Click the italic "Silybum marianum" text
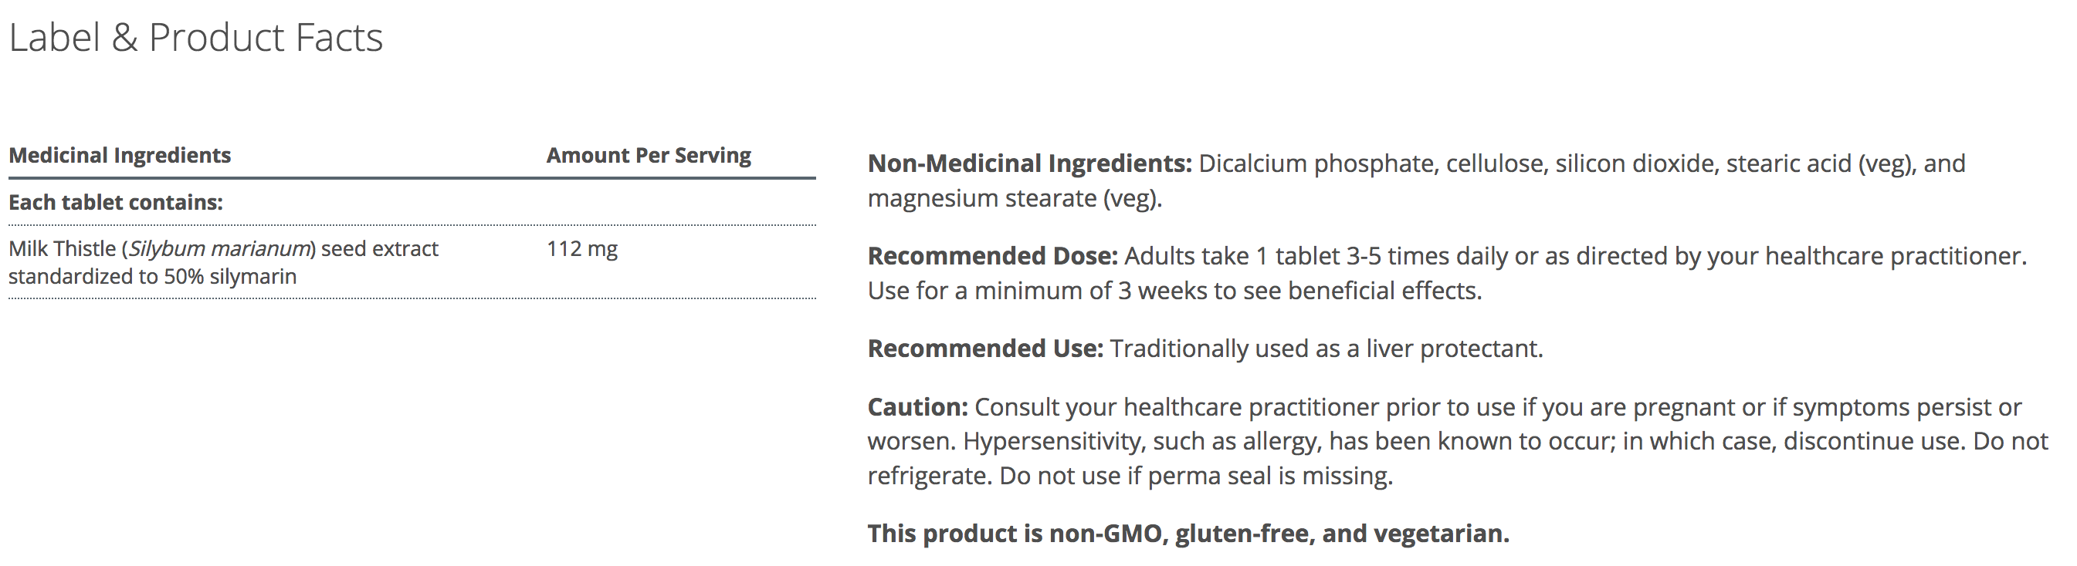The width and height of the screenshot is (2077, 566). 219,249
